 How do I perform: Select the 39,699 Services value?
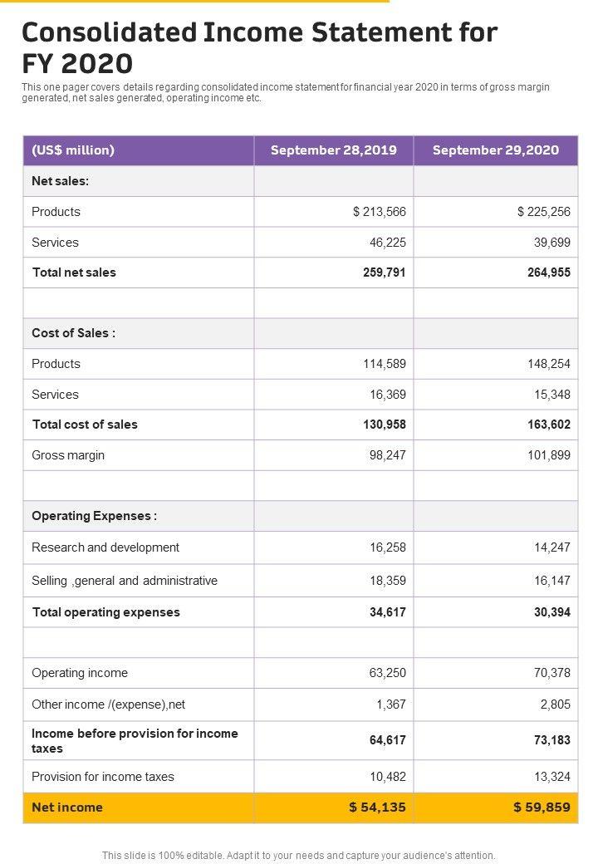(552, 243)
